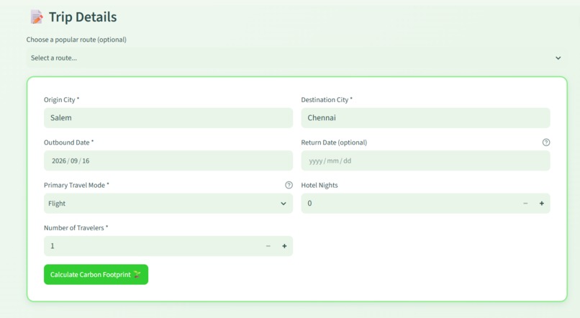The image size is (580, 318).
Task: Focus the Destination City field
Action: (x=425, y=118)
